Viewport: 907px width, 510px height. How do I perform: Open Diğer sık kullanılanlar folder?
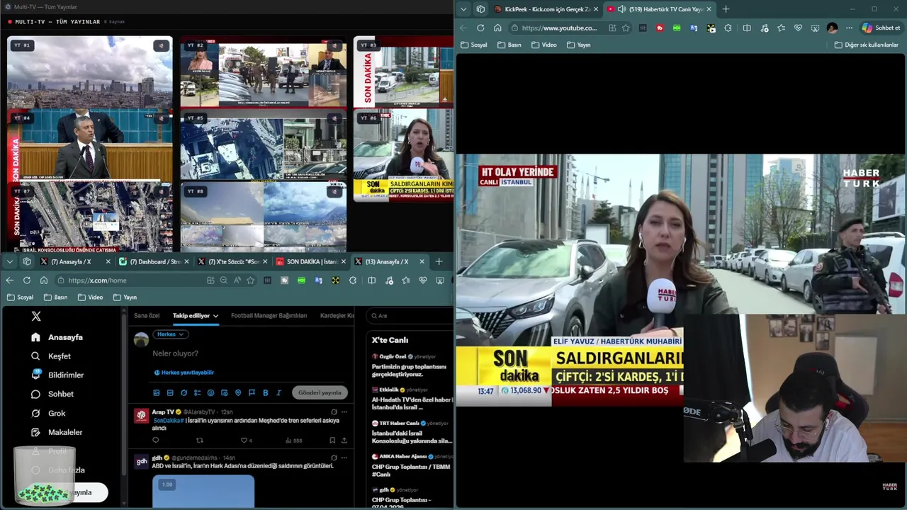867,45
